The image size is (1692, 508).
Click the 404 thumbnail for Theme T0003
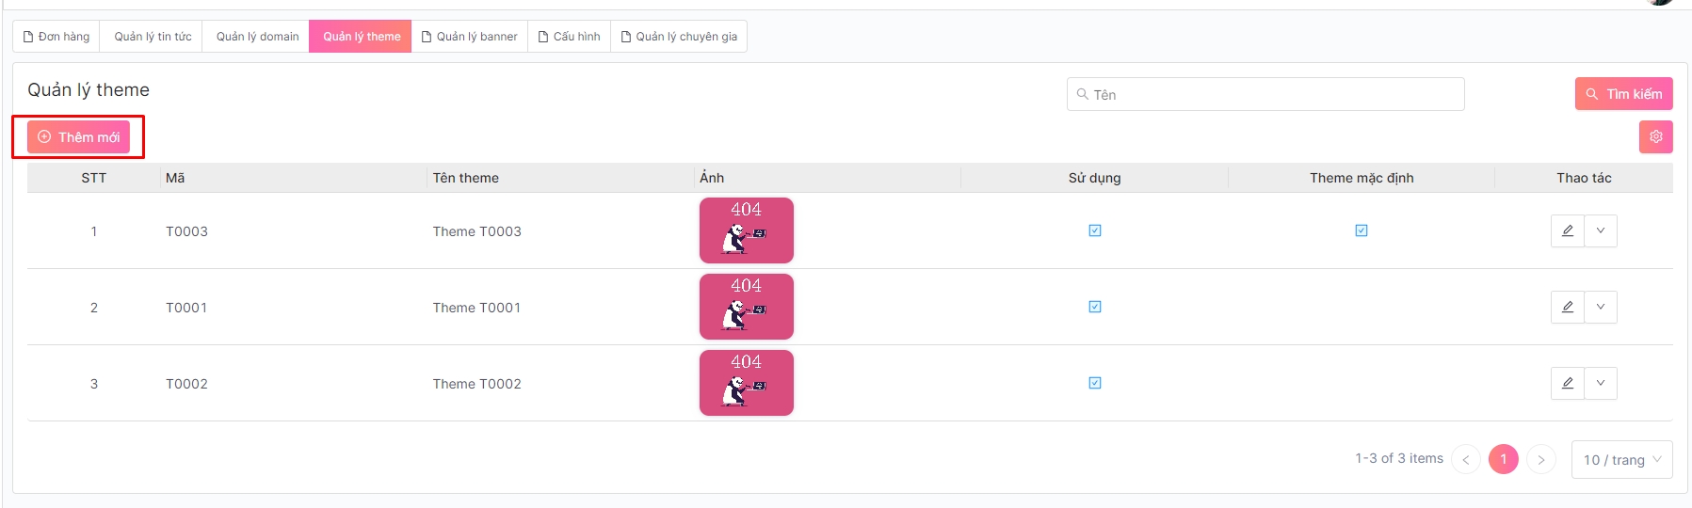tap(746, 230)
